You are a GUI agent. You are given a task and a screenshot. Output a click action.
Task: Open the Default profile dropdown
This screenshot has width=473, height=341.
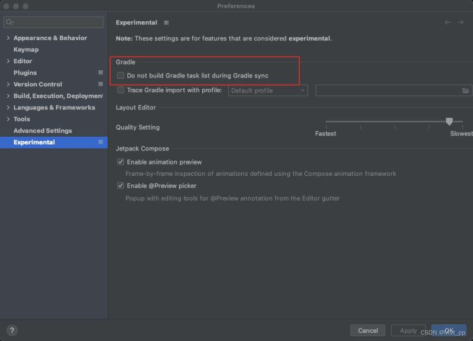pos(268,91)
